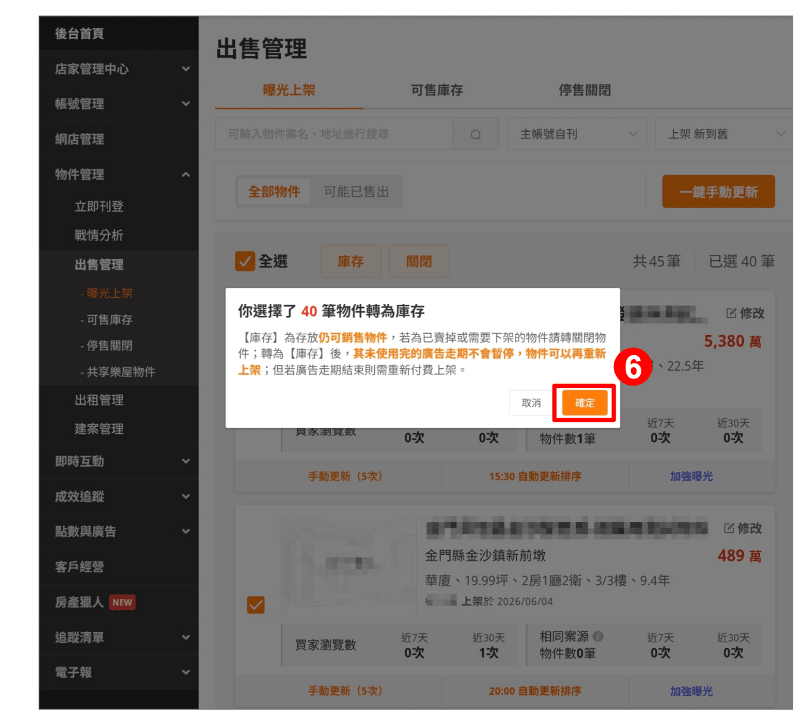
Task: Open the 上架 新到舊 sort dropdown
Action: 724,134
